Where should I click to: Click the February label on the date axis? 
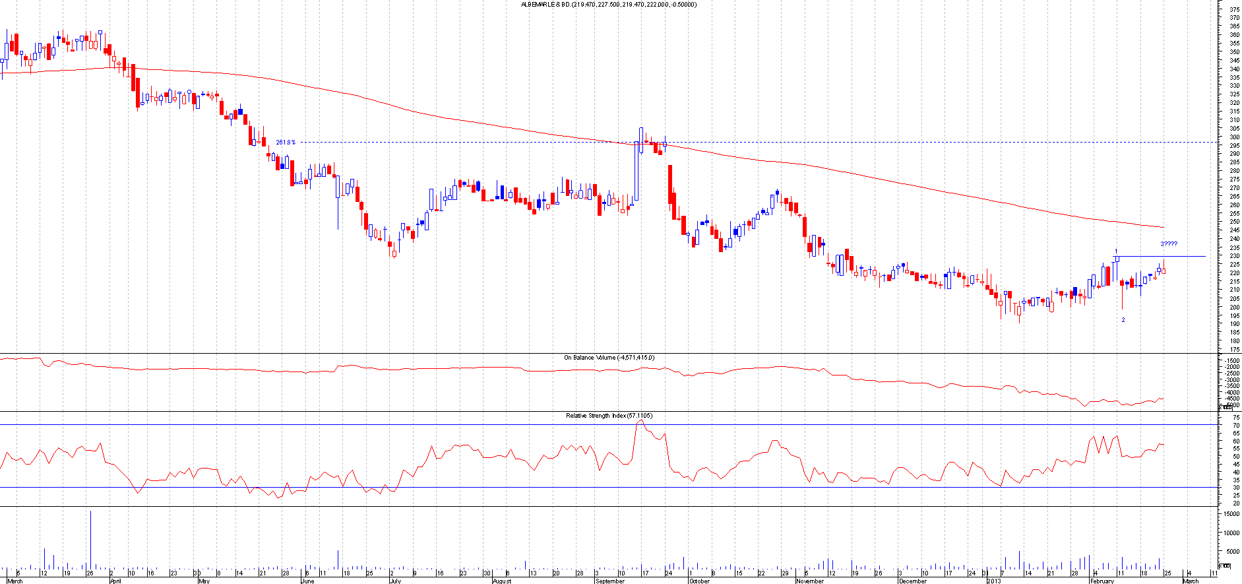1103,581
